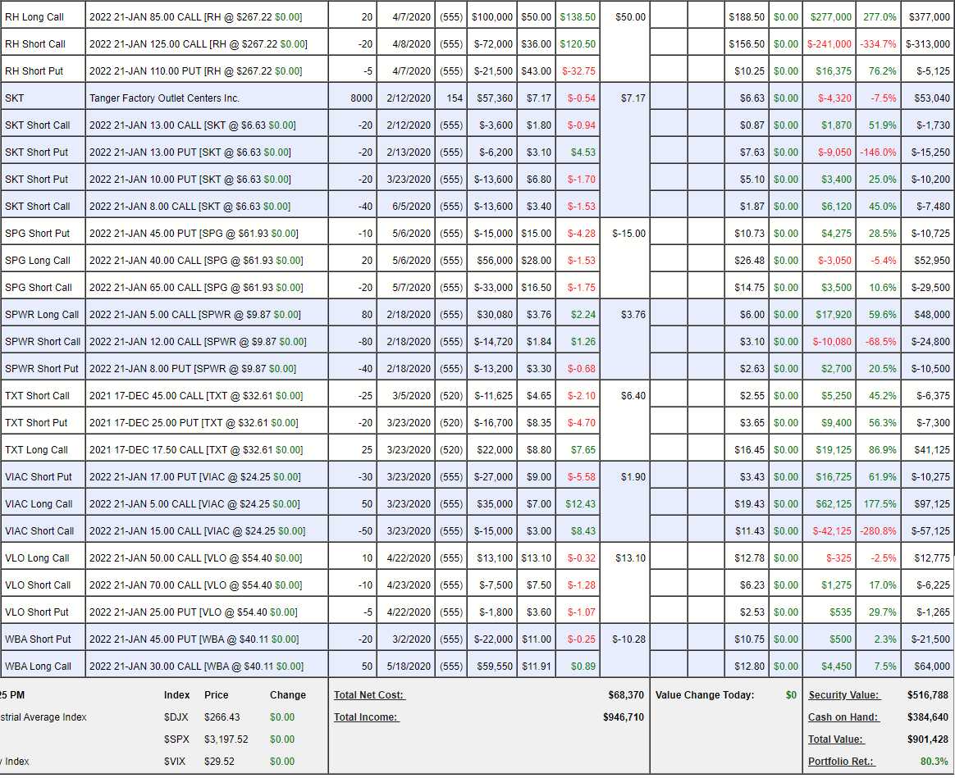Select the WBA 45.00 PUT description cell

coord(194,639)
